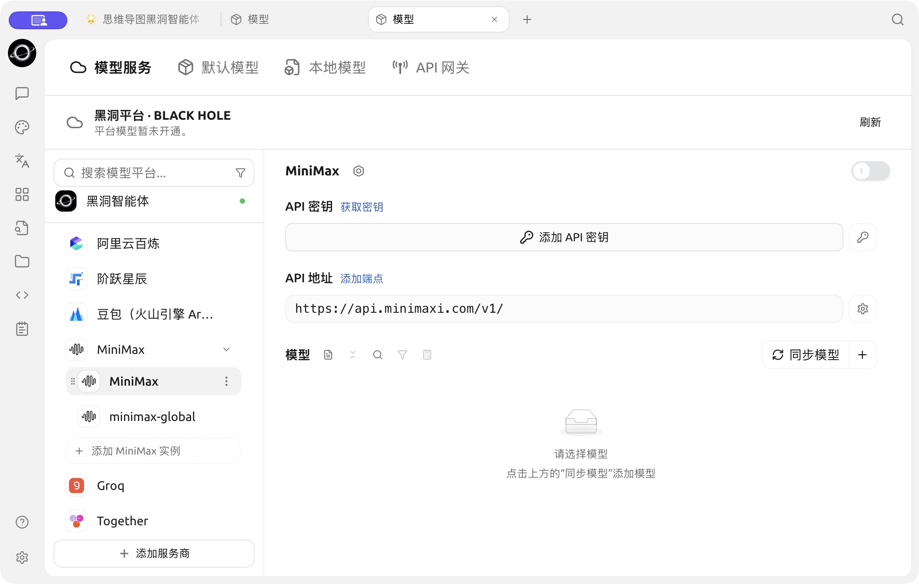Image resolution: width=919 pixels, height=584 pixels.
Task: Click 添加服务商 button at bottom
Action: point(154,554)
